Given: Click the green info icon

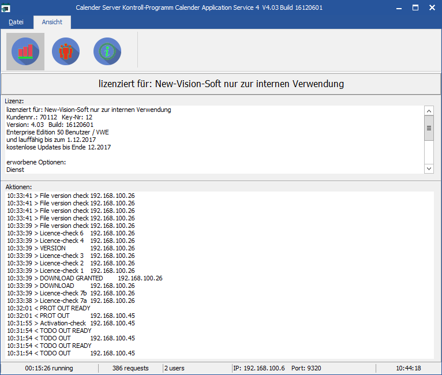Looking at the screenshot, I should tap(107, 51).
